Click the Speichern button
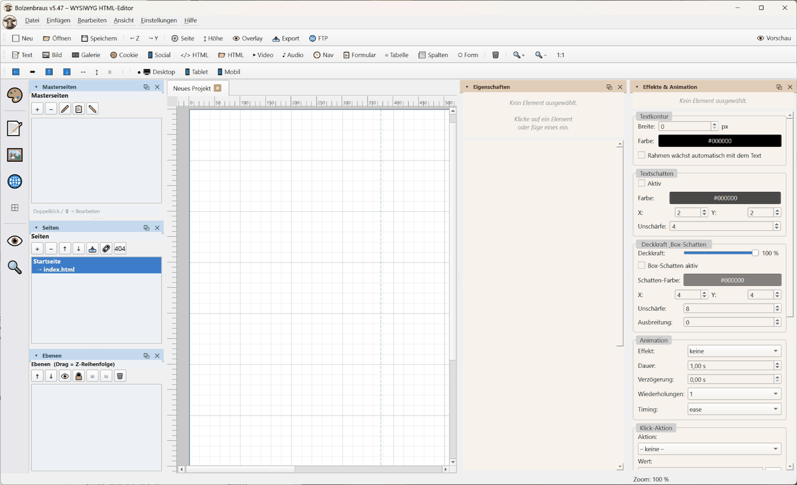The height and width of the screenshot is (485, 797). pos(99,38)
